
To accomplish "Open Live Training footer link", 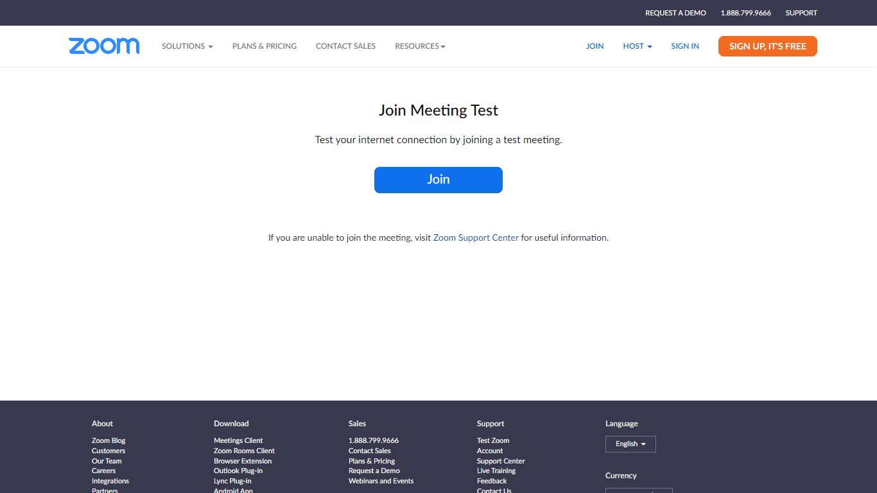I will click(x=496, y=471).
